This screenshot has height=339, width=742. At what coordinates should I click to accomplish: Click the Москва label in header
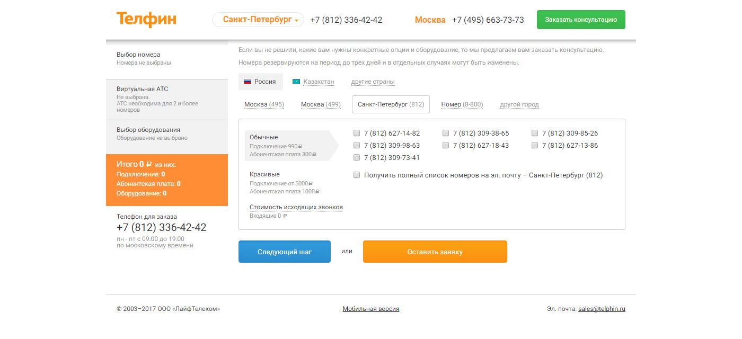430,20
